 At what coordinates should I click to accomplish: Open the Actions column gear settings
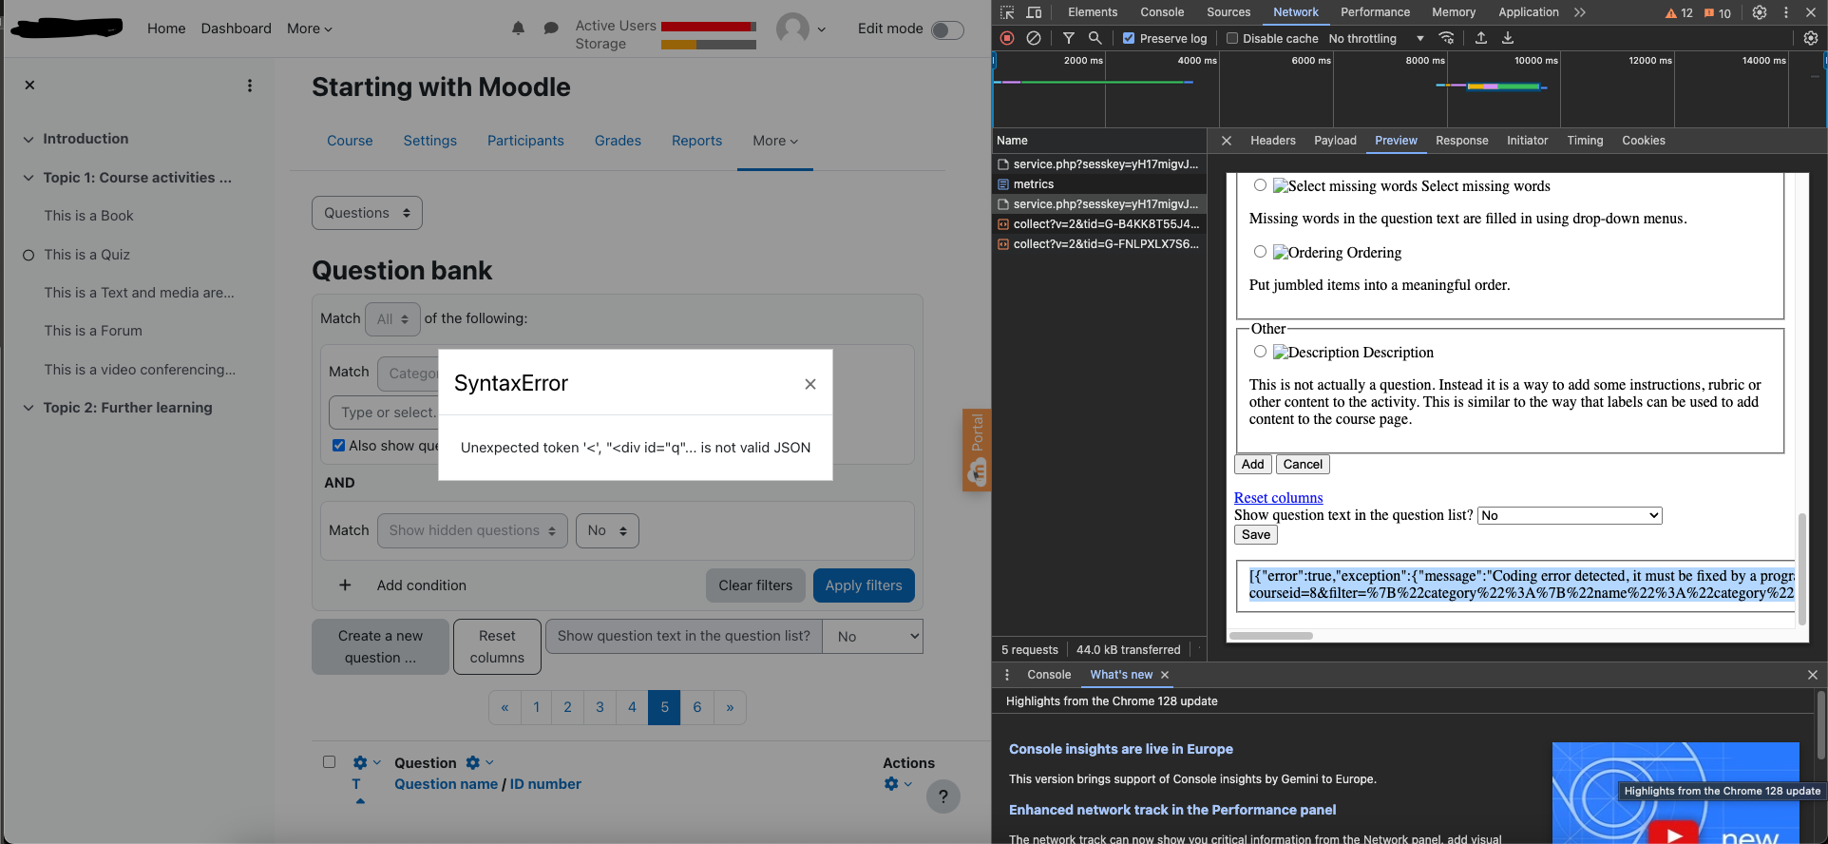(897, 783)
